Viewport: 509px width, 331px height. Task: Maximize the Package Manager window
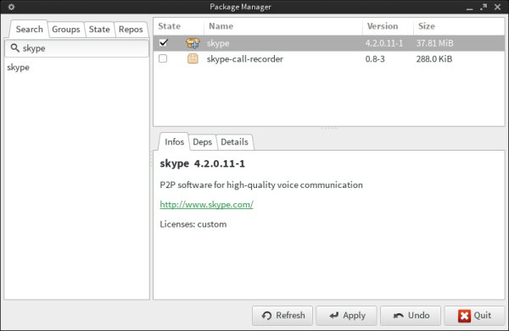tap(484, 7)
